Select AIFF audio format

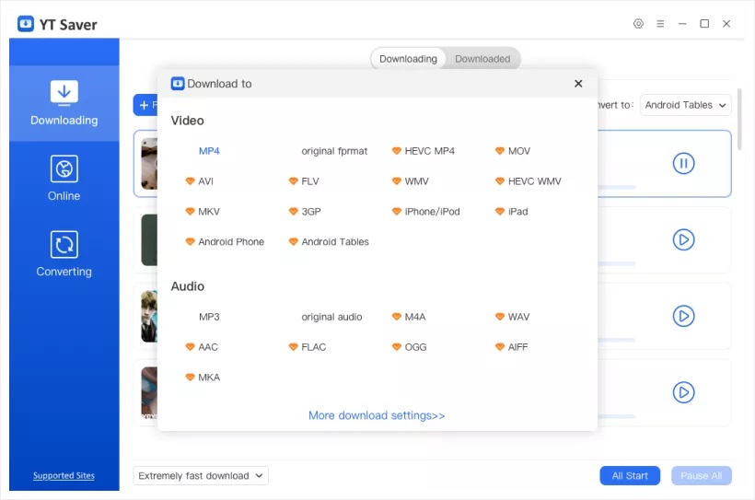pos(511,347)
